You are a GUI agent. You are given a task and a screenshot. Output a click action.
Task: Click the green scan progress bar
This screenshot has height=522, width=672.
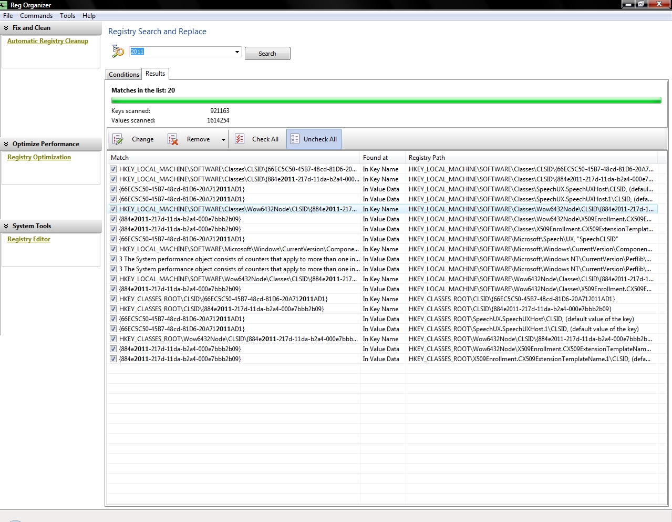(386, 100)
